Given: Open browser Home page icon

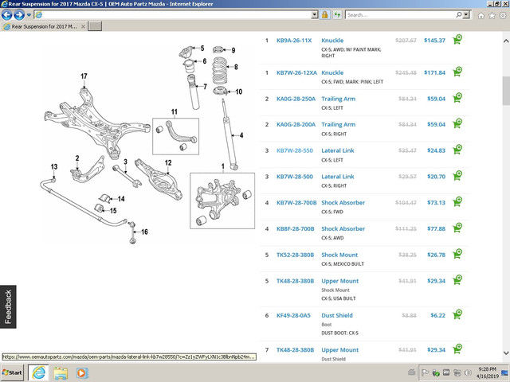Looking at the screenshot, I should (481, 15).
